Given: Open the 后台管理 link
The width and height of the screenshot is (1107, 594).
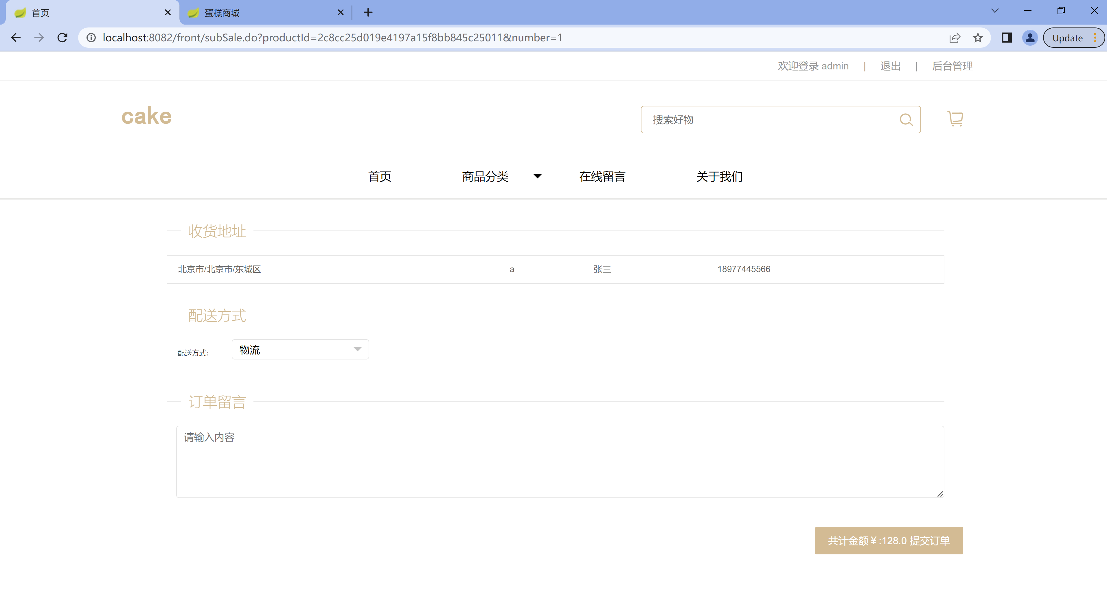Looking at the screenshot, I should 952,66.
